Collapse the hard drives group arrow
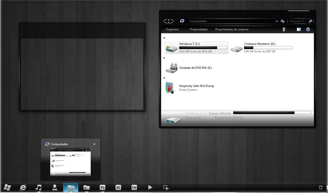328x193 pixels. [x=164, y=38]
